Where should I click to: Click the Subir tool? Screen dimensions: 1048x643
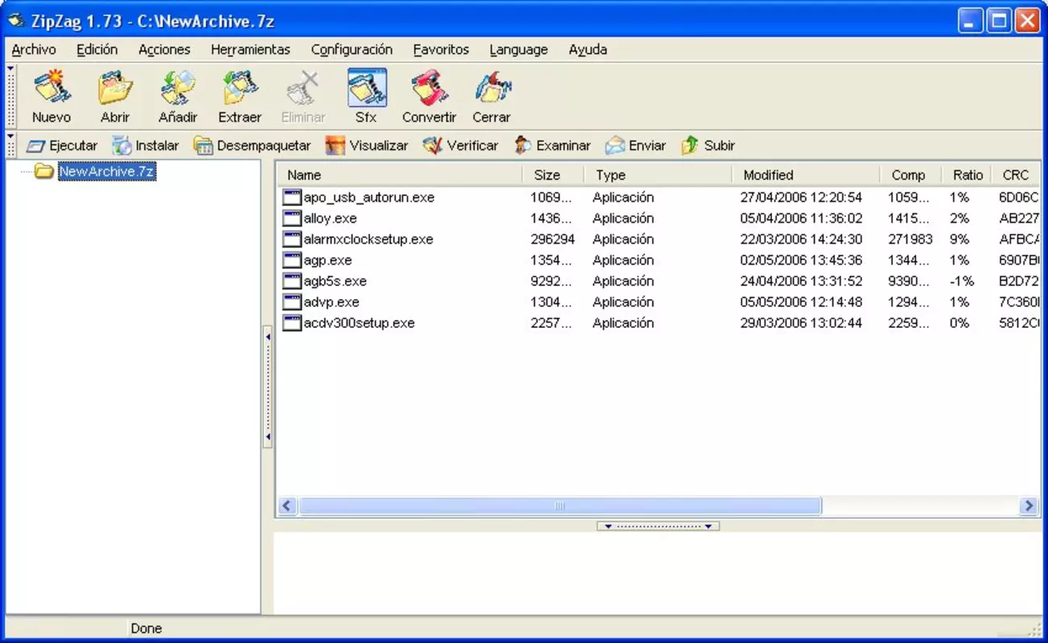coord(708,145)
